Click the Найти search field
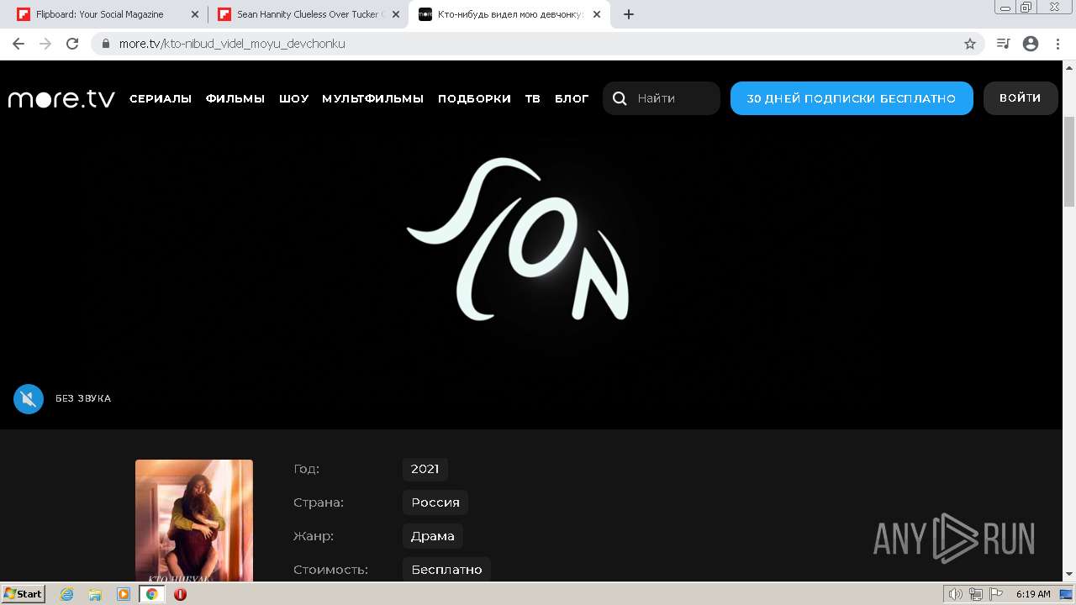This screenshot has height=605, width=1076. tap(662, 98)
